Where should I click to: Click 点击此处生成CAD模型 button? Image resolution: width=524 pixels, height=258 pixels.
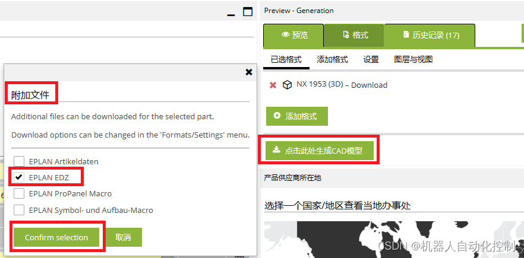click(320, 151)
